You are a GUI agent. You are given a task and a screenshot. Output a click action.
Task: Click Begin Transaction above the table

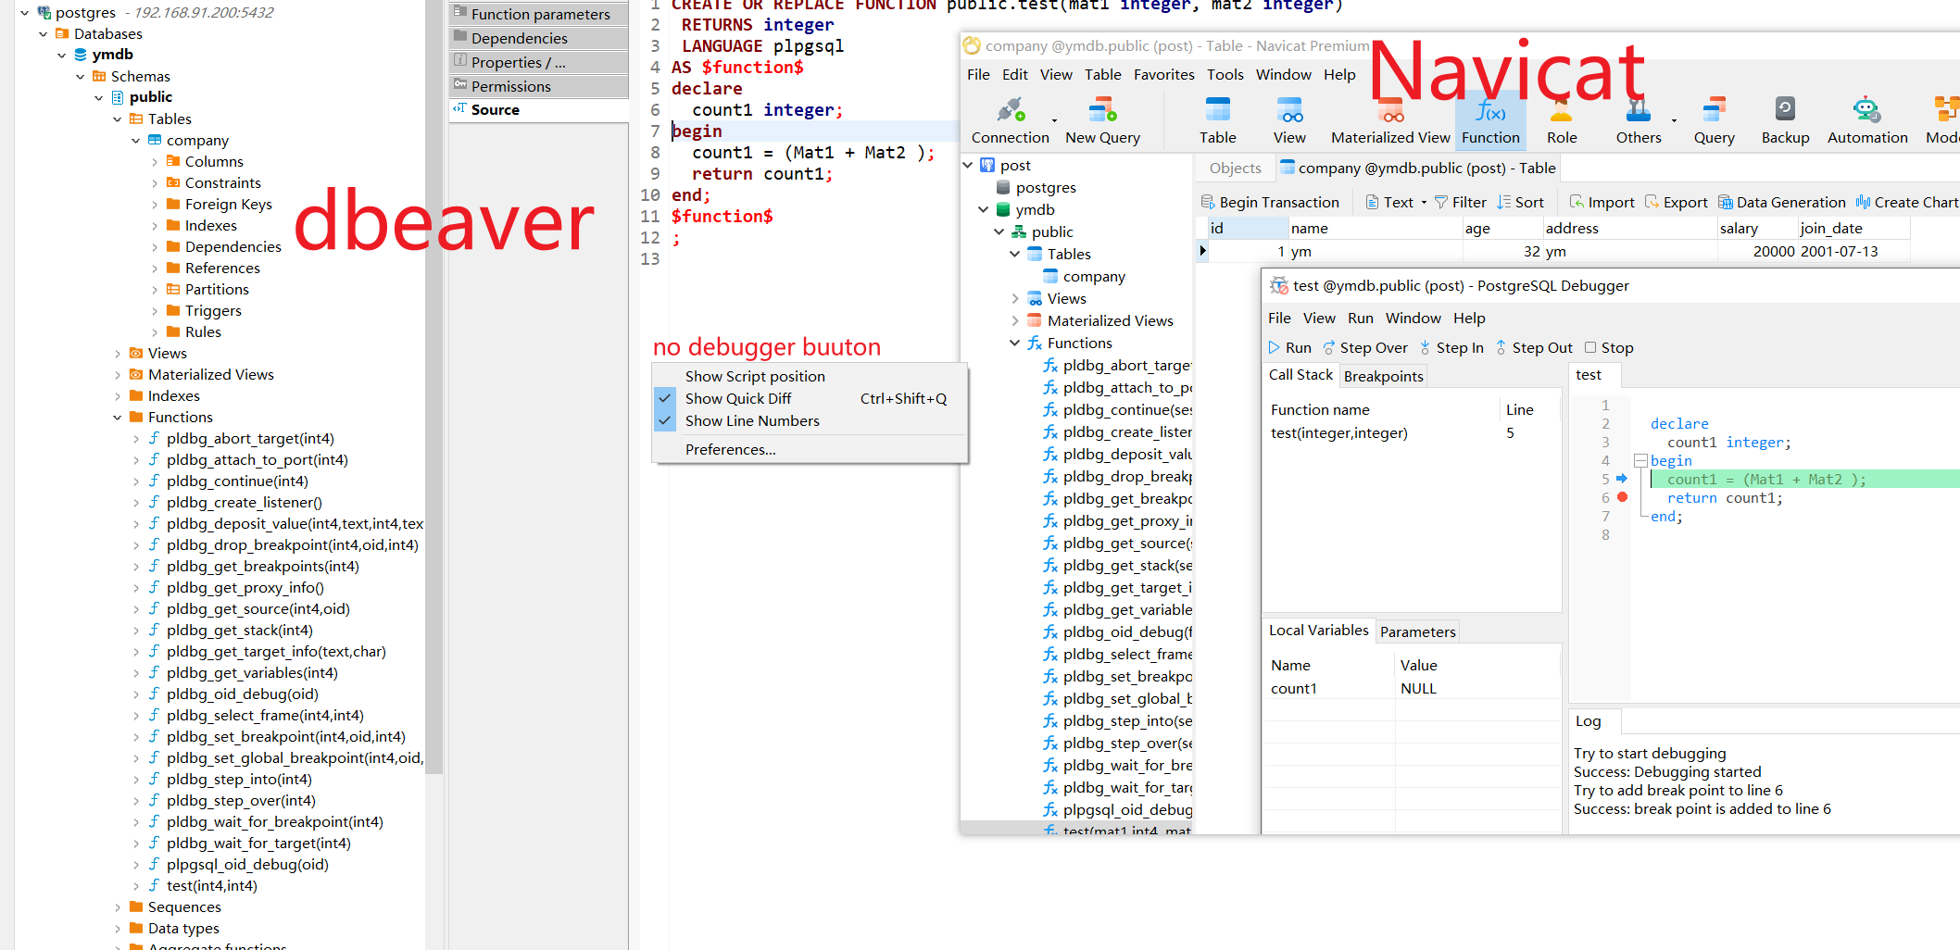pyautogui.click(x=1278, y=202)
